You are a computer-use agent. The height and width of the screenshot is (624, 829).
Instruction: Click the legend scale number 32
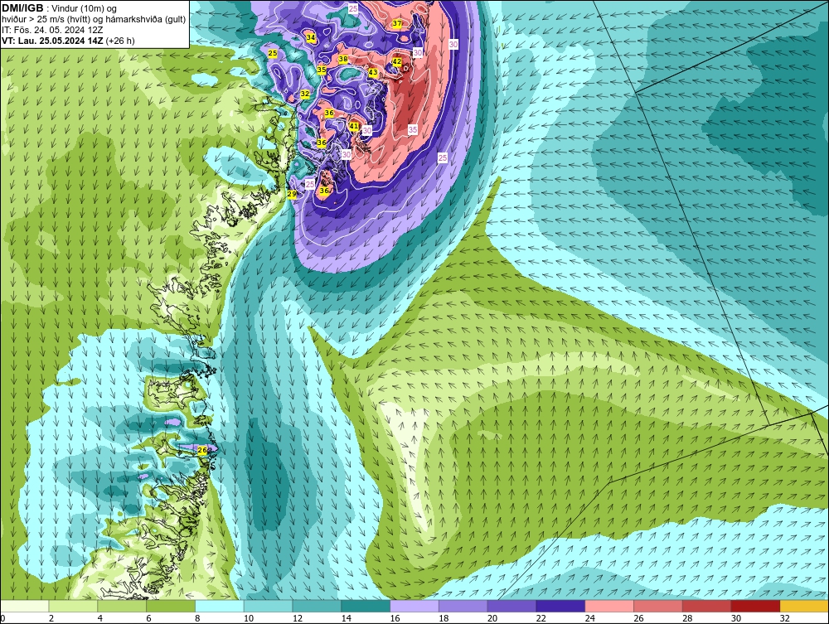coord(784,618)
